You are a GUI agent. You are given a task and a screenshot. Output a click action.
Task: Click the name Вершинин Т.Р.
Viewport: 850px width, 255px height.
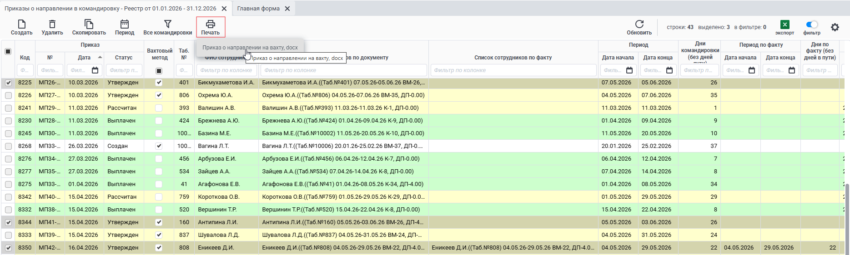[217, 210]
